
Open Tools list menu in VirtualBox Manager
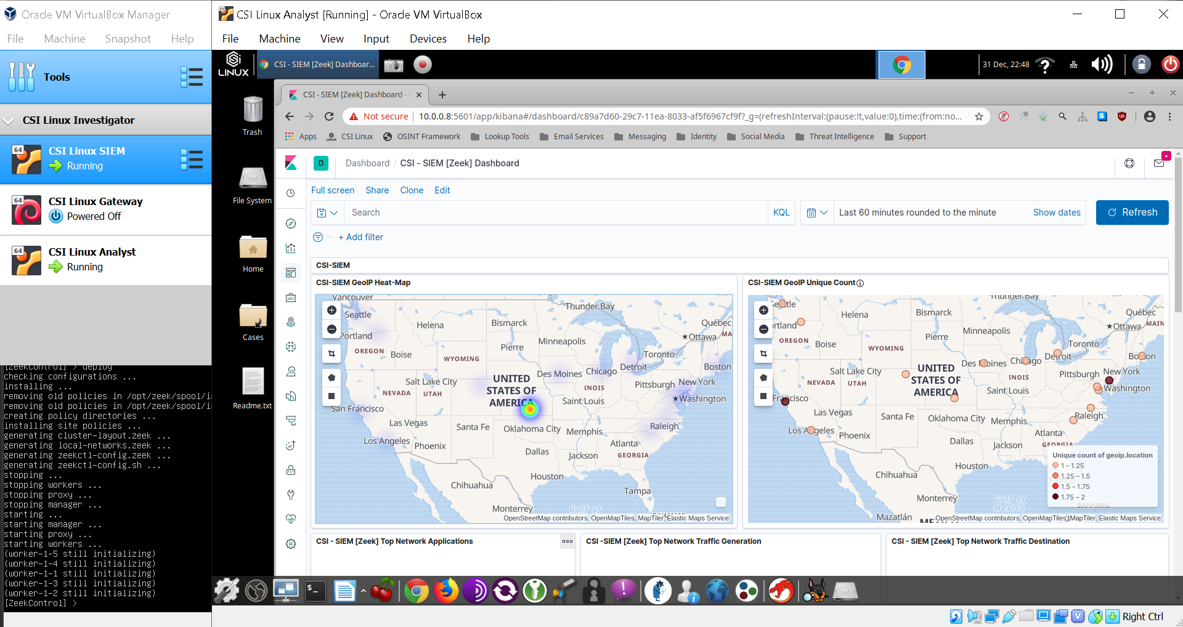[192, 77]
